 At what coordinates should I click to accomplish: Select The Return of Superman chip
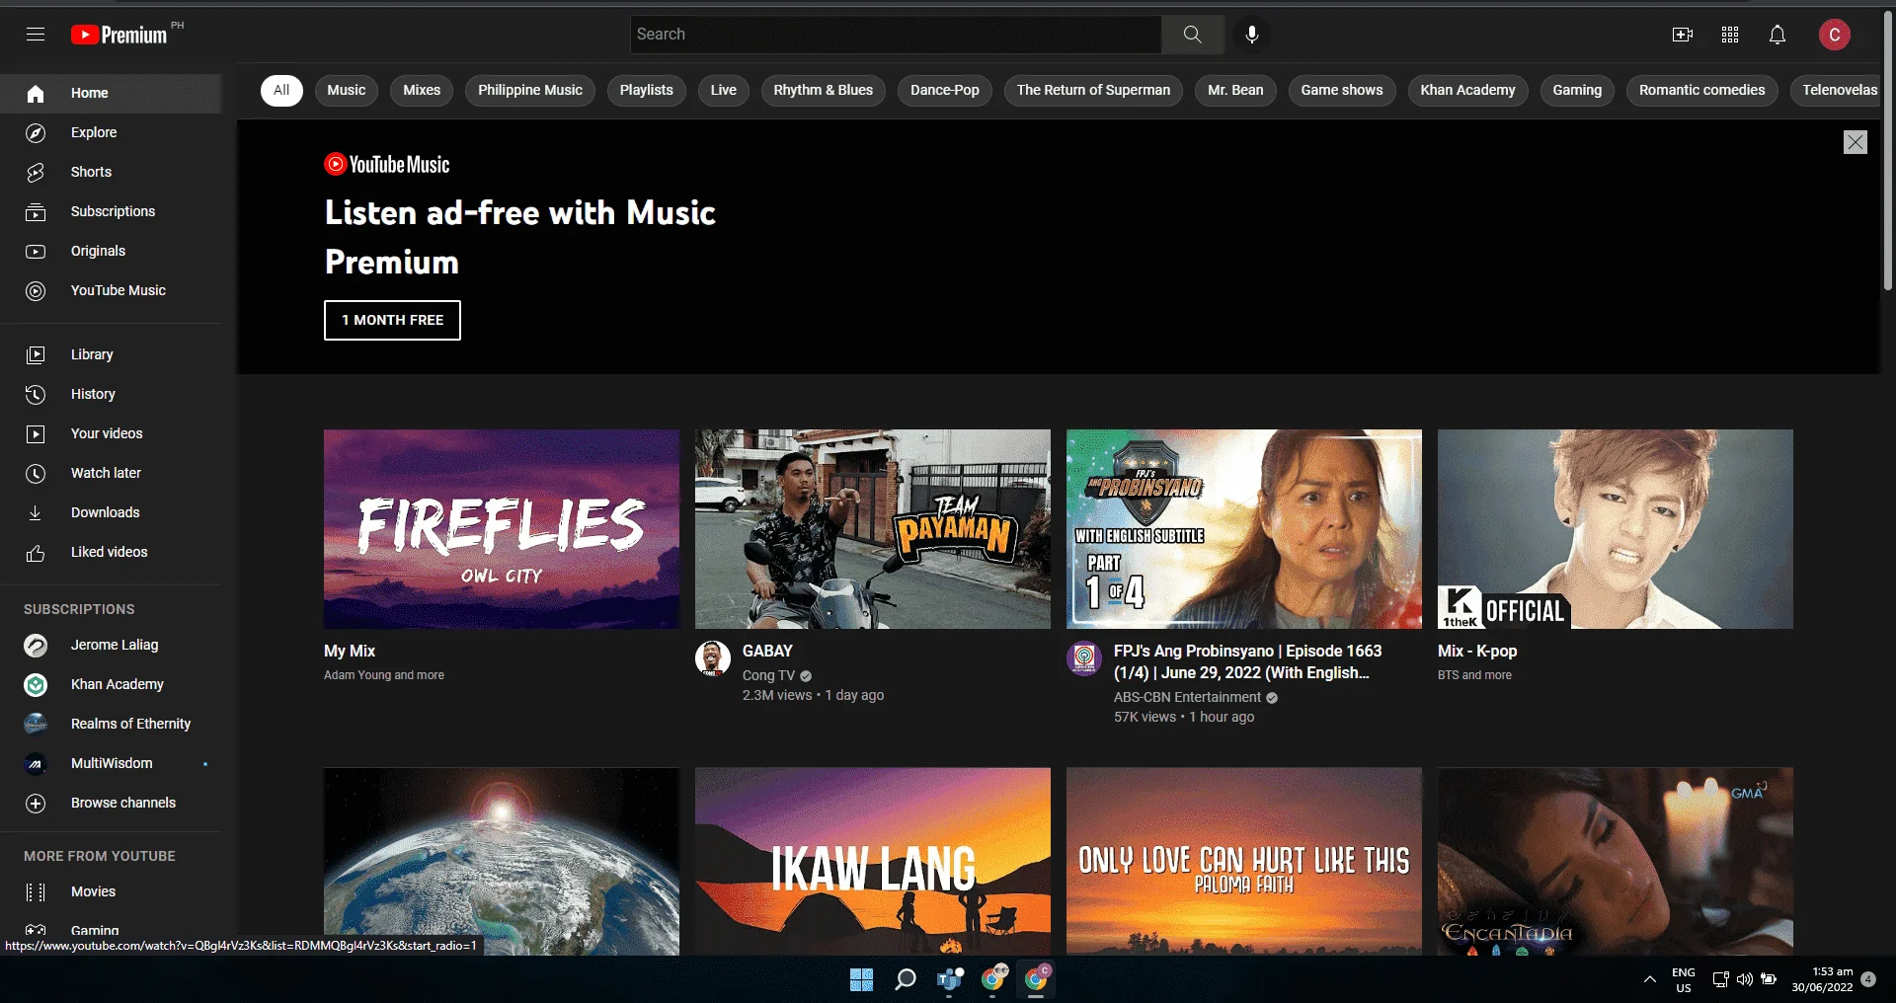[1093, 90]
